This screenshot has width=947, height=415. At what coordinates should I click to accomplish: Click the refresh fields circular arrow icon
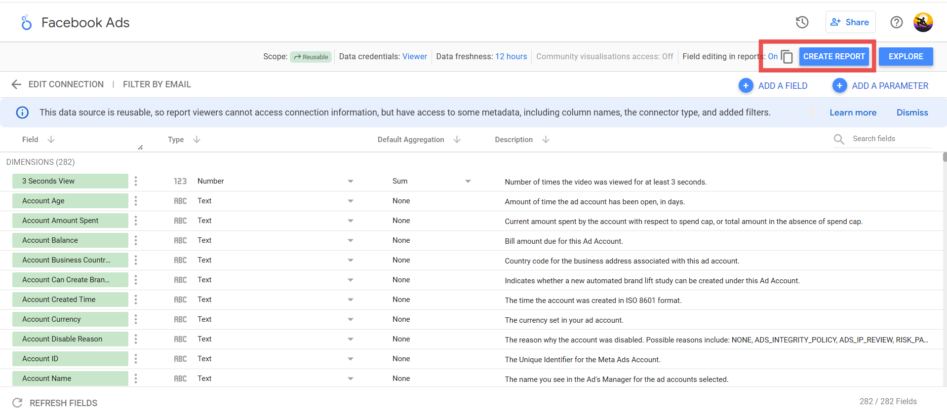[x=17, y=403]
